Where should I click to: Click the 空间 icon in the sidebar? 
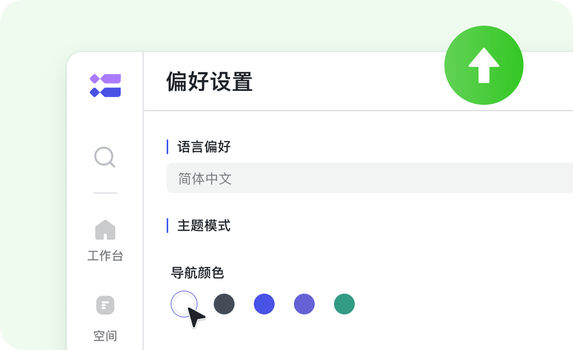pyautogui.click(x=105, y=305)
